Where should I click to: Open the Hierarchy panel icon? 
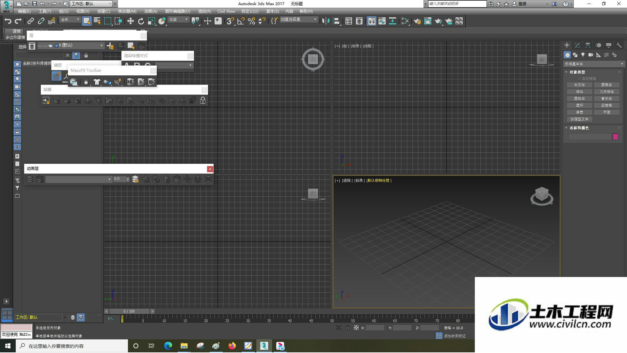click(x=588, y=45)
